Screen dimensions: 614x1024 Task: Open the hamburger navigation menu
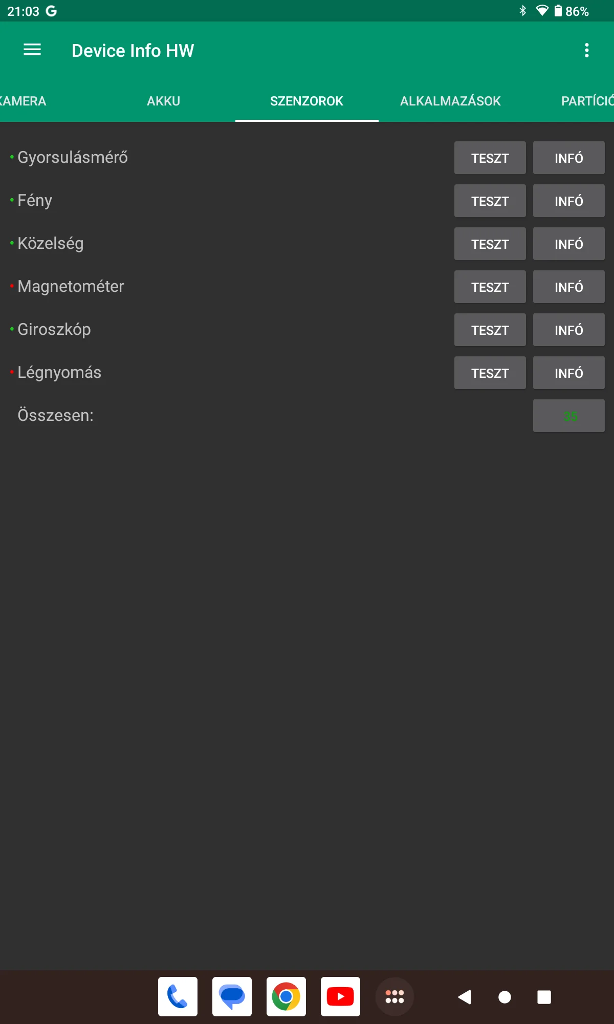[x=32, y=50]
